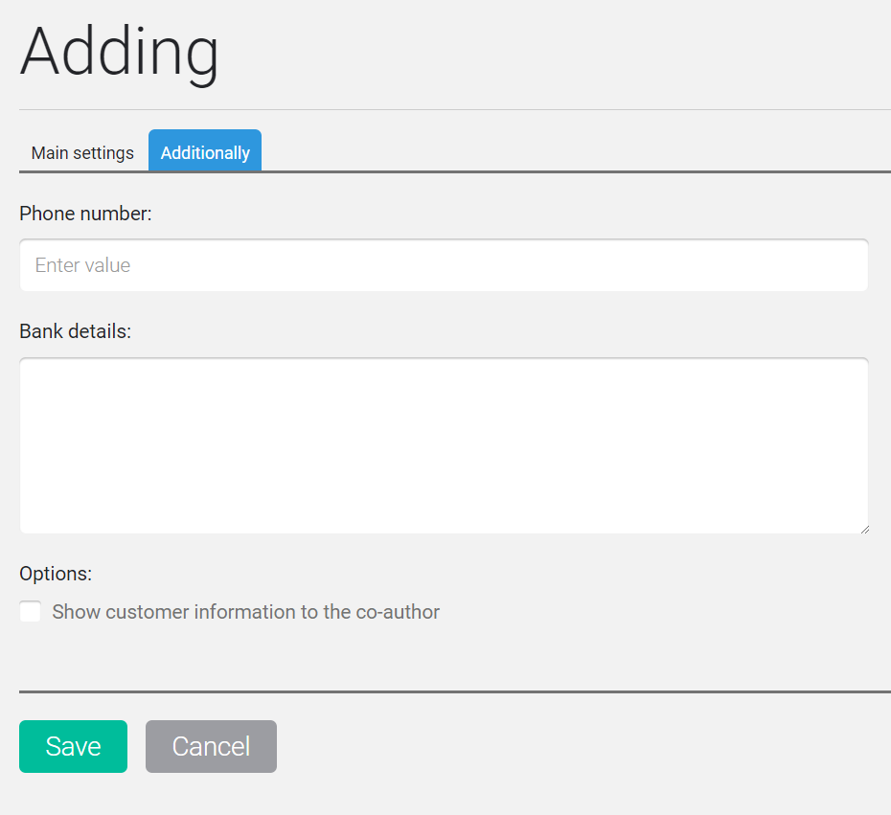Go back to Main settings

point(82,152)
